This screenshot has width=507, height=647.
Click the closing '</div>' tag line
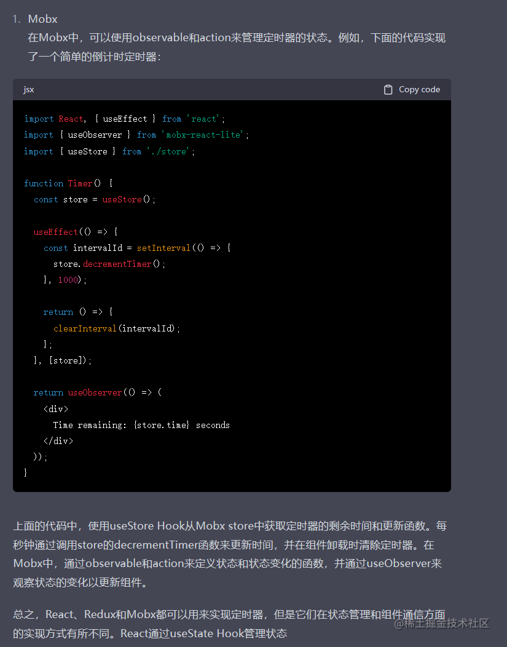[58, 441]
